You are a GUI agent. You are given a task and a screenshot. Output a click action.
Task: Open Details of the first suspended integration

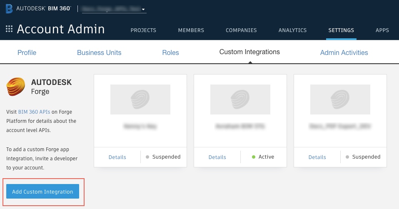pyautogui.click(x=117, y=157)
